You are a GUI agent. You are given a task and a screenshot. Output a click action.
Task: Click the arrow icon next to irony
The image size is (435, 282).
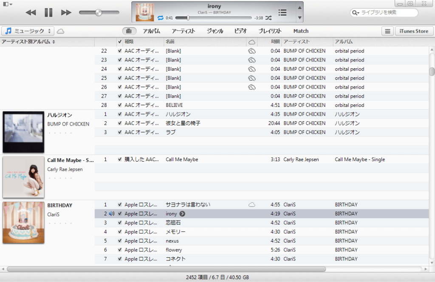182,214
